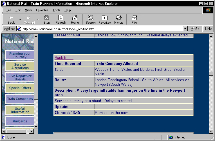The width and height of the screenshot is (215, 141).
Task: Click the 'Time Reported' header cell
Action: pos(74,63)
